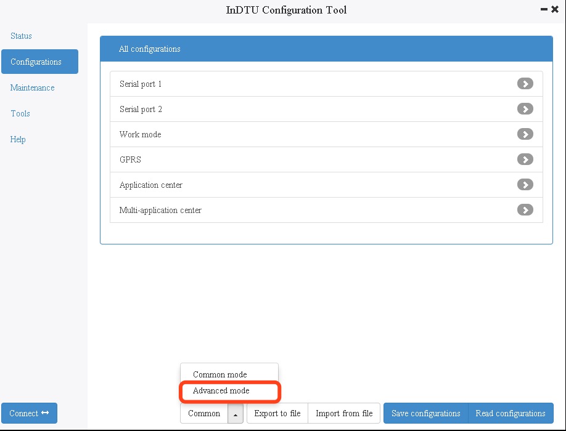
Task: Click the arrow icon in GPRS row
Action: click(525, 159)
